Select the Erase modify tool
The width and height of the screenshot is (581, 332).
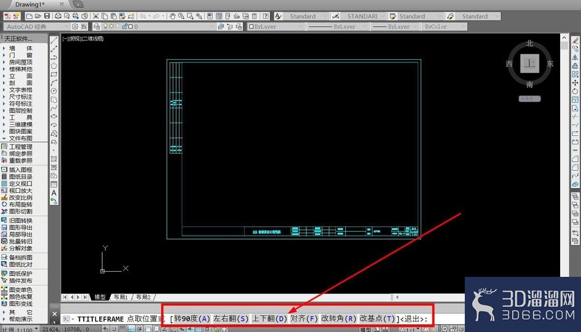575,41
